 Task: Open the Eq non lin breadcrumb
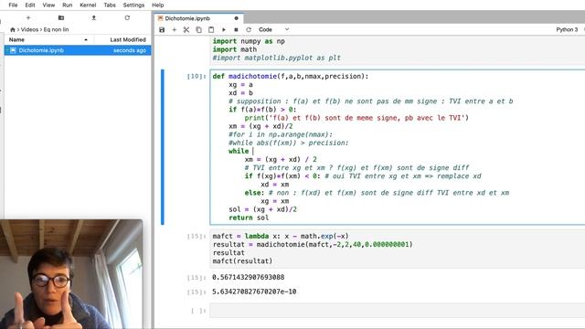[56, 29]
